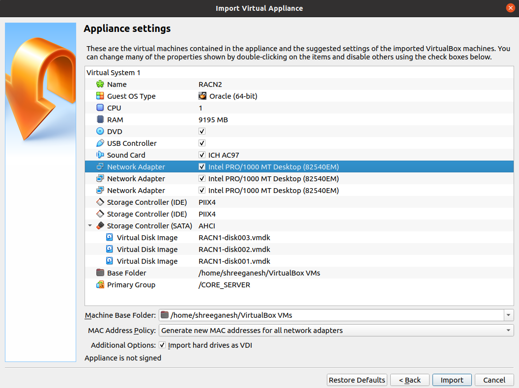Click the Import button

click(452, 380)
